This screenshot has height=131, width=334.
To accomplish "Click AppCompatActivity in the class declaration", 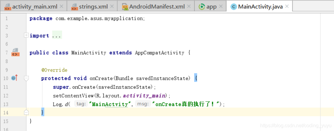I will [159, 53].
